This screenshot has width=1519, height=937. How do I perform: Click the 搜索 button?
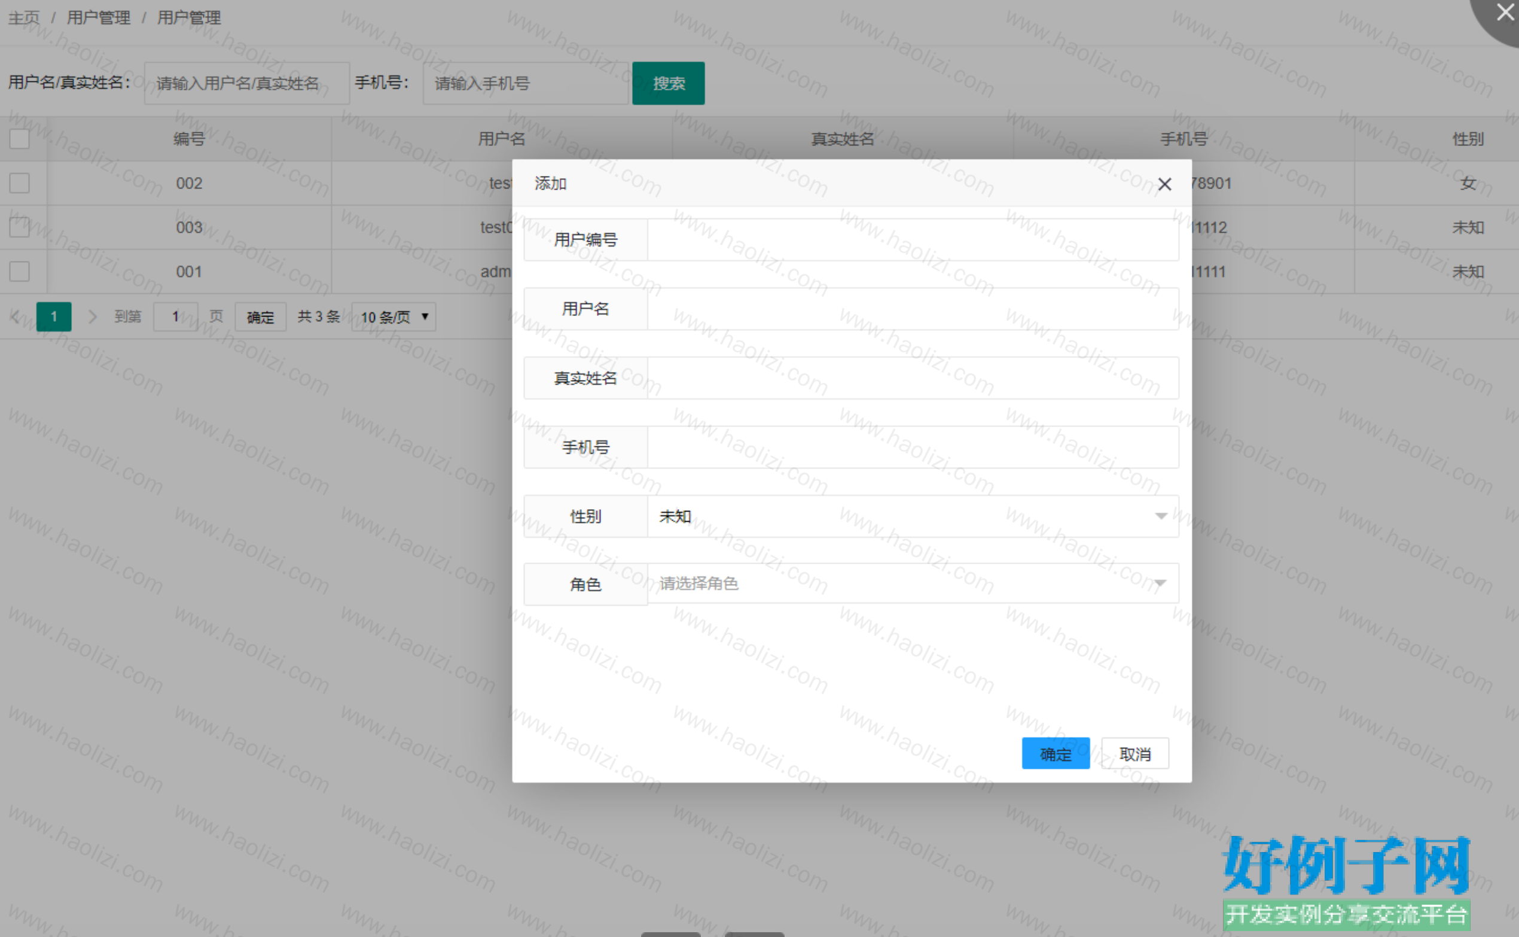tap(668, 83)
